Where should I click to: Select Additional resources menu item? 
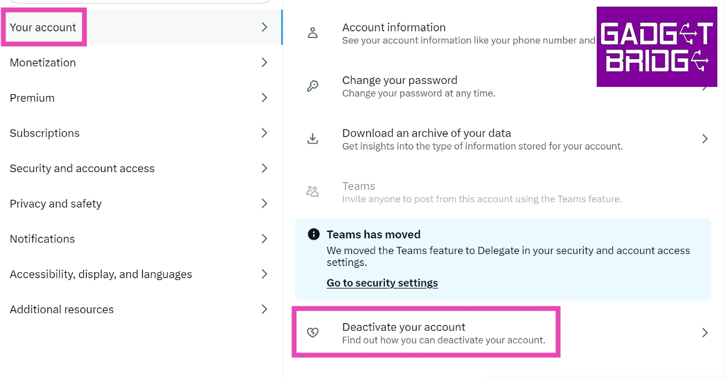click(62, 309)
